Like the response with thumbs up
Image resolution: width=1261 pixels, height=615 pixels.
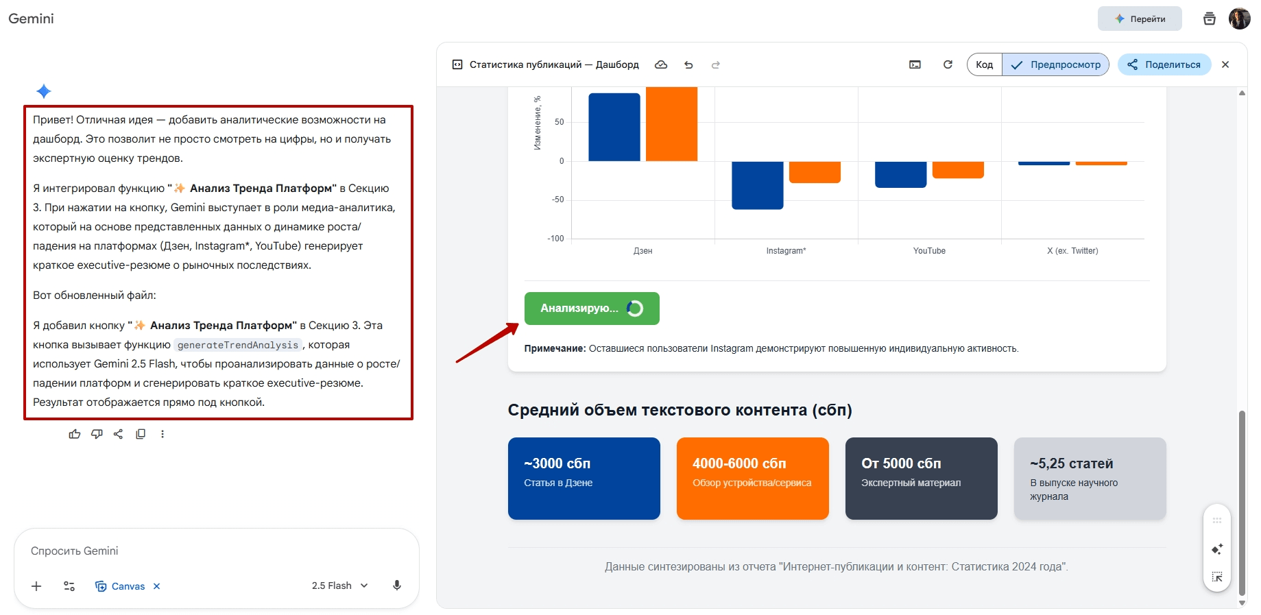pyautogui.click(x=75, y=434)
